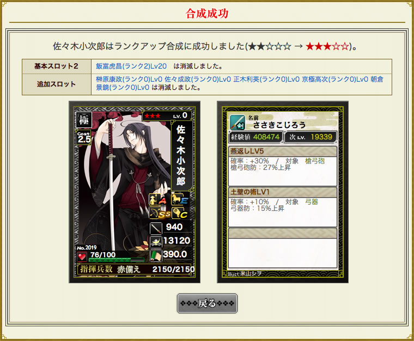The height and width of the screenshot is (341, 414).
Task: Open the 榊原康政(ランク0)Lv0 link
Action: [129, 79]
